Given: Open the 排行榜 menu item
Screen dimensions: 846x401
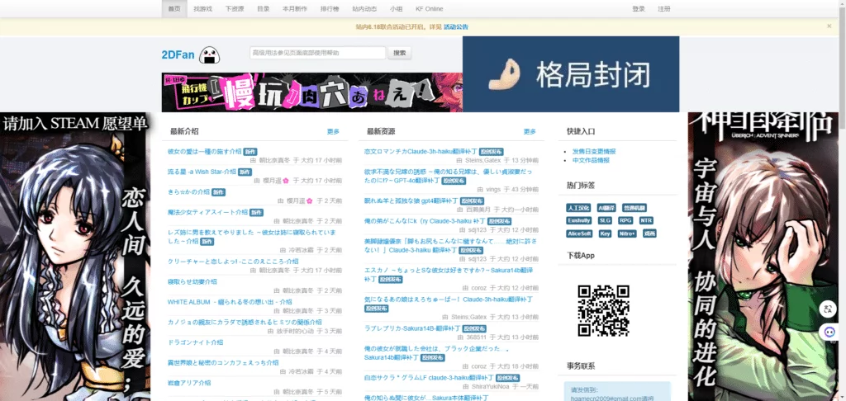Looking at the screenshot, I should click(330, 8).
